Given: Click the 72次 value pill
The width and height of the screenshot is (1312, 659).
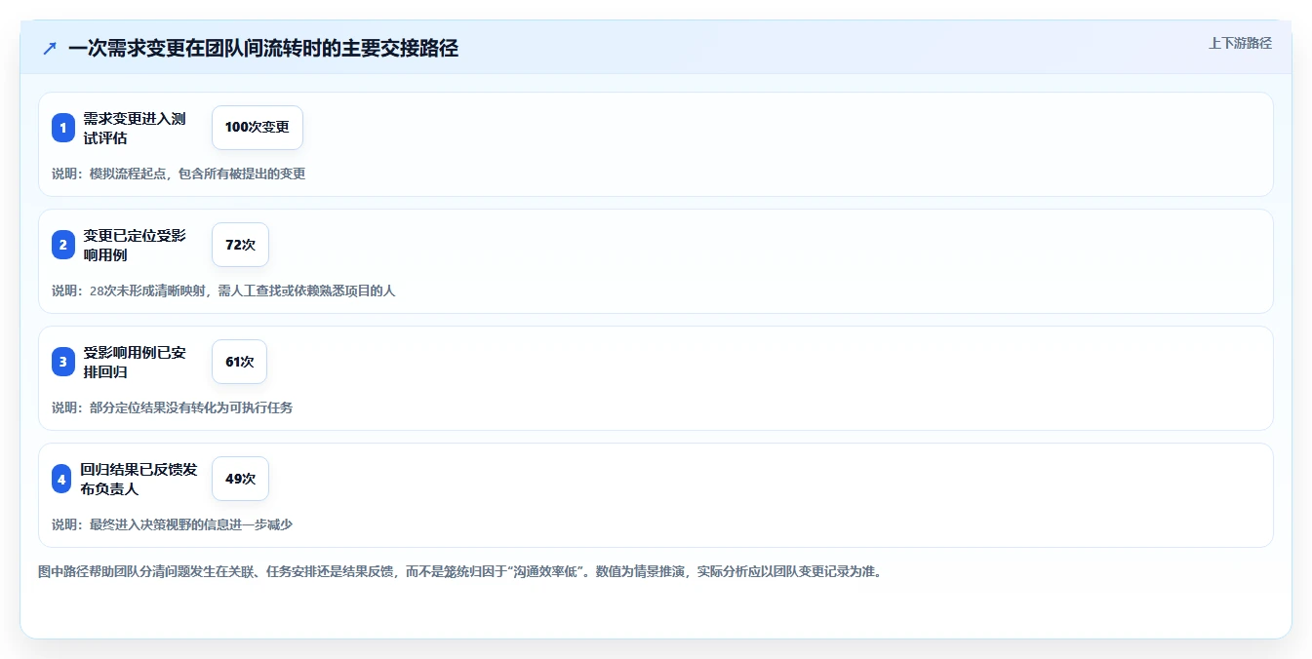Looking at the screenshot, I should pos(240,245).
